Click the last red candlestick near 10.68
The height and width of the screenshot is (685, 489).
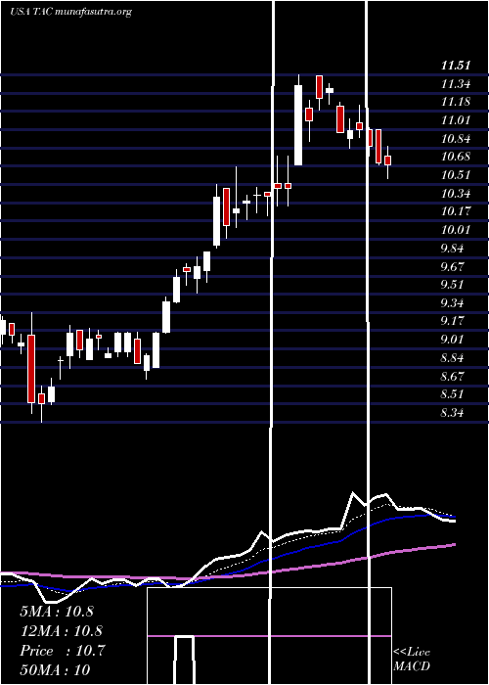(x=387, y=160)
